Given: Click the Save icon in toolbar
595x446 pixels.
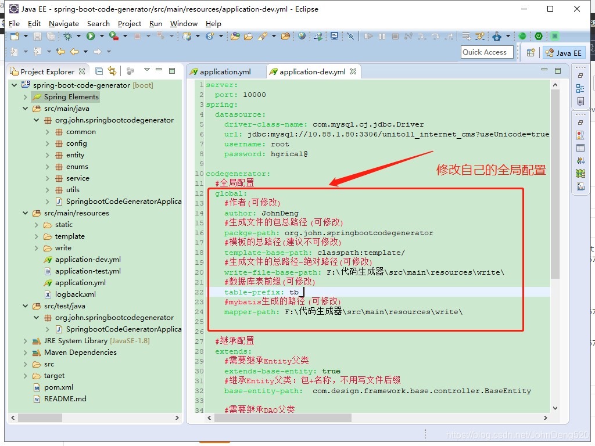Looking at the screenshot, I should pyautogui.click(x=37, y=37).
